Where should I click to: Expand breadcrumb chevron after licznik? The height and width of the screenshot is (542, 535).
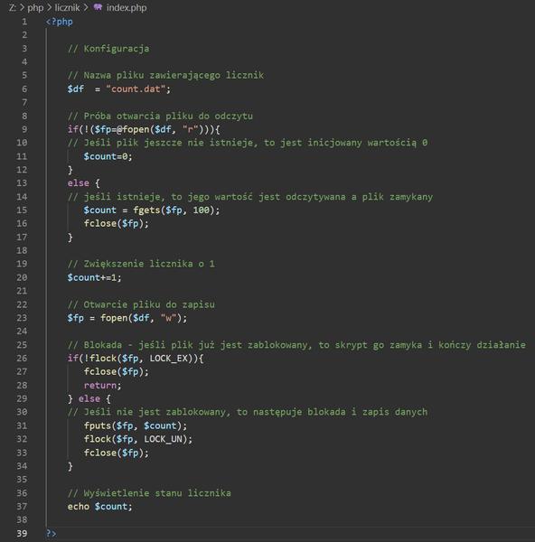[x=86, y=7]
